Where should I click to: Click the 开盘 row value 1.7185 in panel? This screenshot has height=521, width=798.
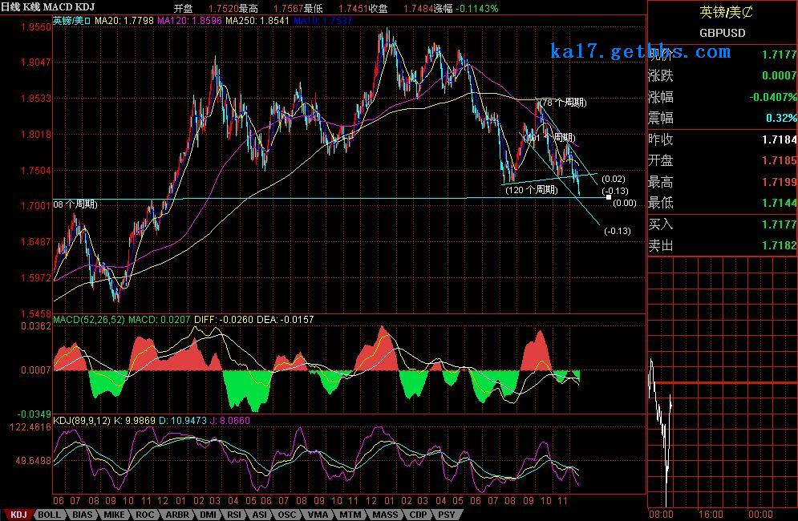[779, 161]
